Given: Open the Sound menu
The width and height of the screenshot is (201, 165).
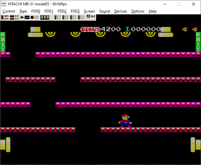Looking at the screenshot, I should pos(105,11).
